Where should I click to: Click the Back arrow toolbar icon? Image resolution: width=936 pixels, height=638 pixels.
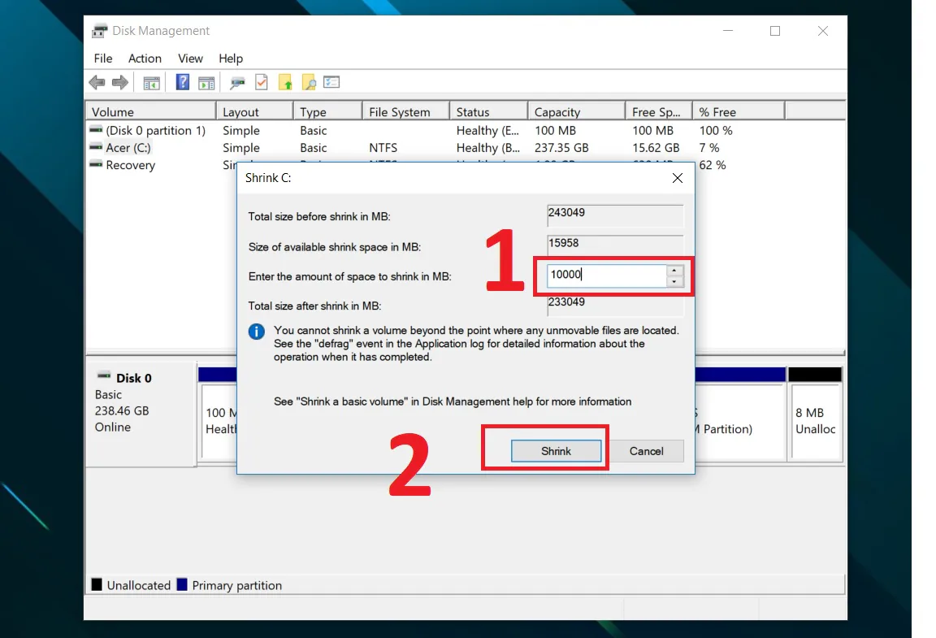[x=97, y=82]
